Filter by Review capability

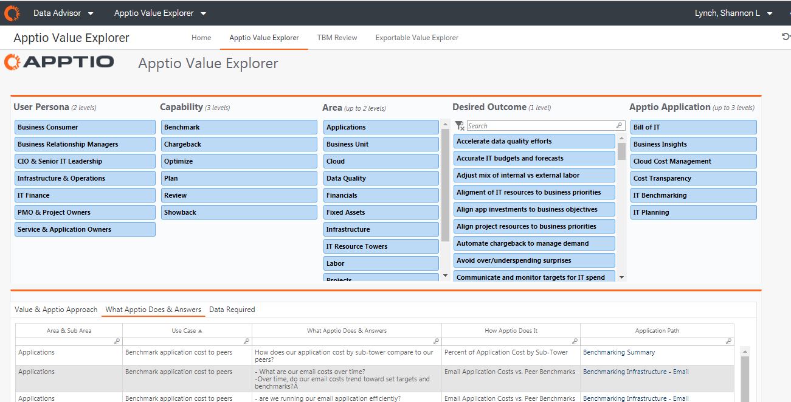pos(239,195)
